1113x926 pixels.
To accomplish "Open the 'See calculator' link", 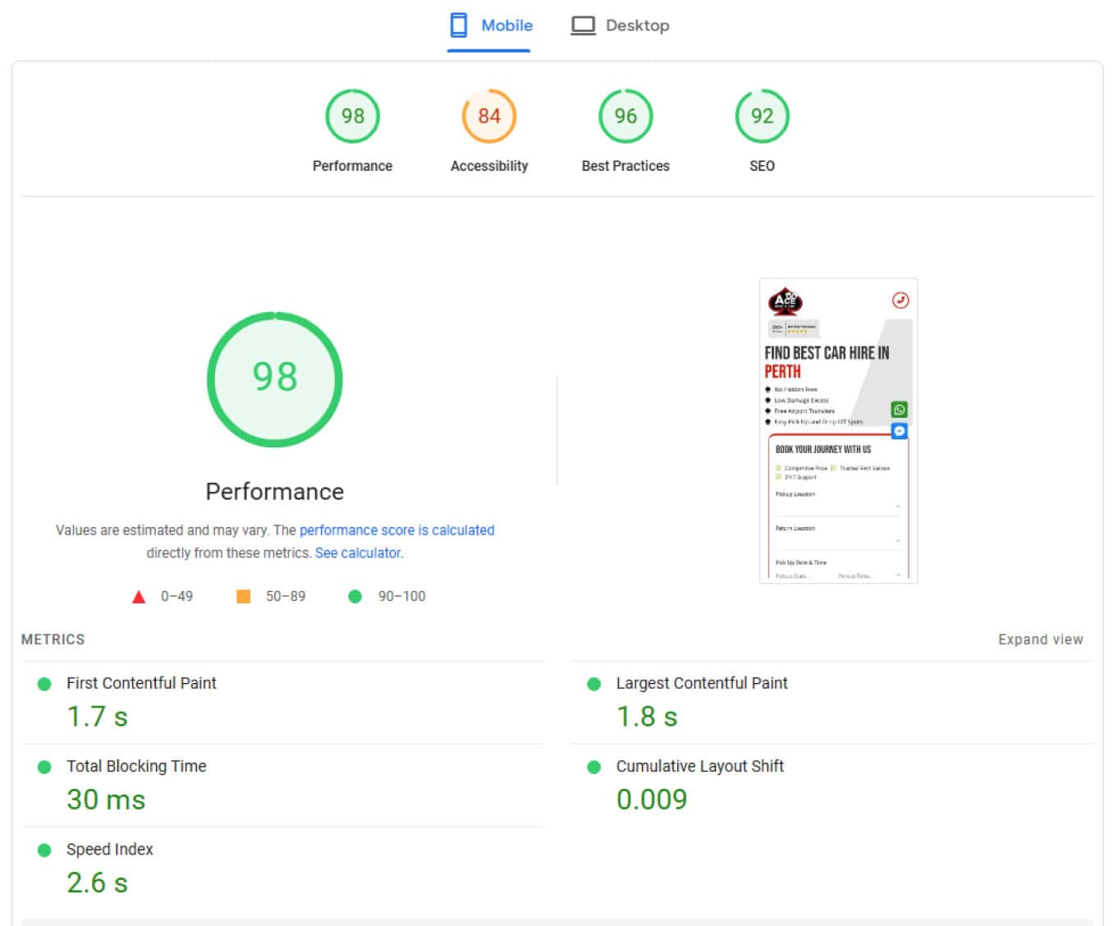I will tap(359, 553).
